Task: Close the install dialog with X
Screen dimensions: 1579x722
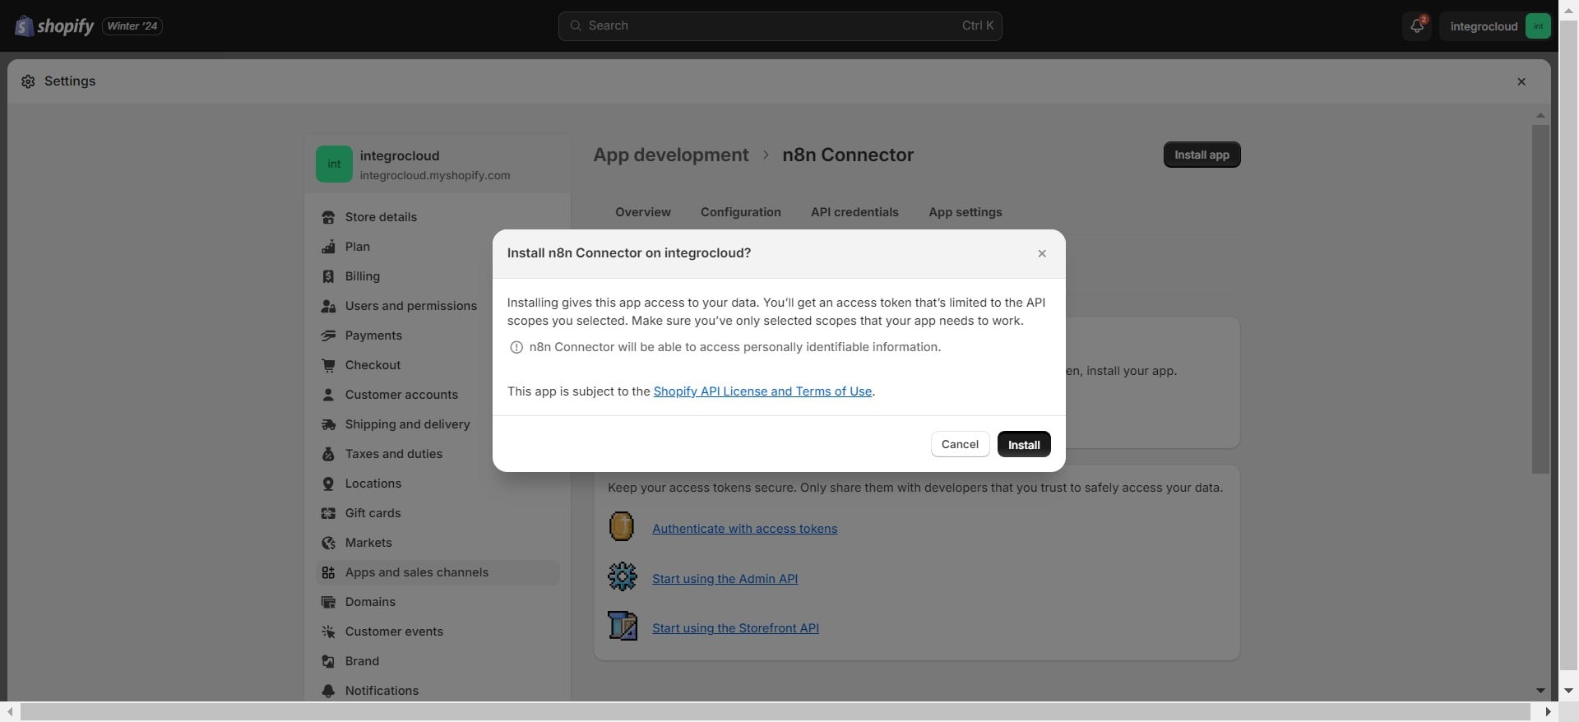Action: [x=1042, y=253]
